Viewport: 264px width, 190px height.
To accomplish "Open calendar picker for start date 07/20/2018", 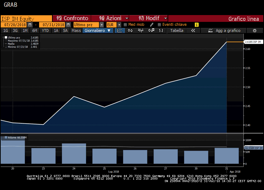I will (30, 25).
